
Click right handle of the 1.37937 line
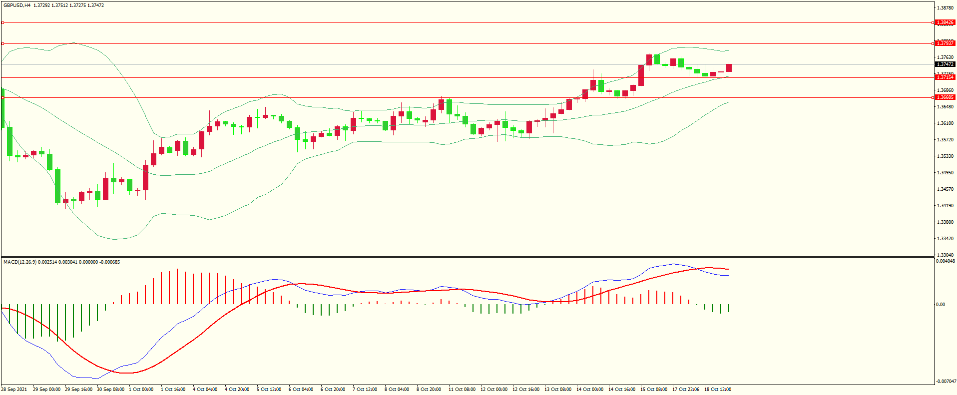(x=933, y=43)
